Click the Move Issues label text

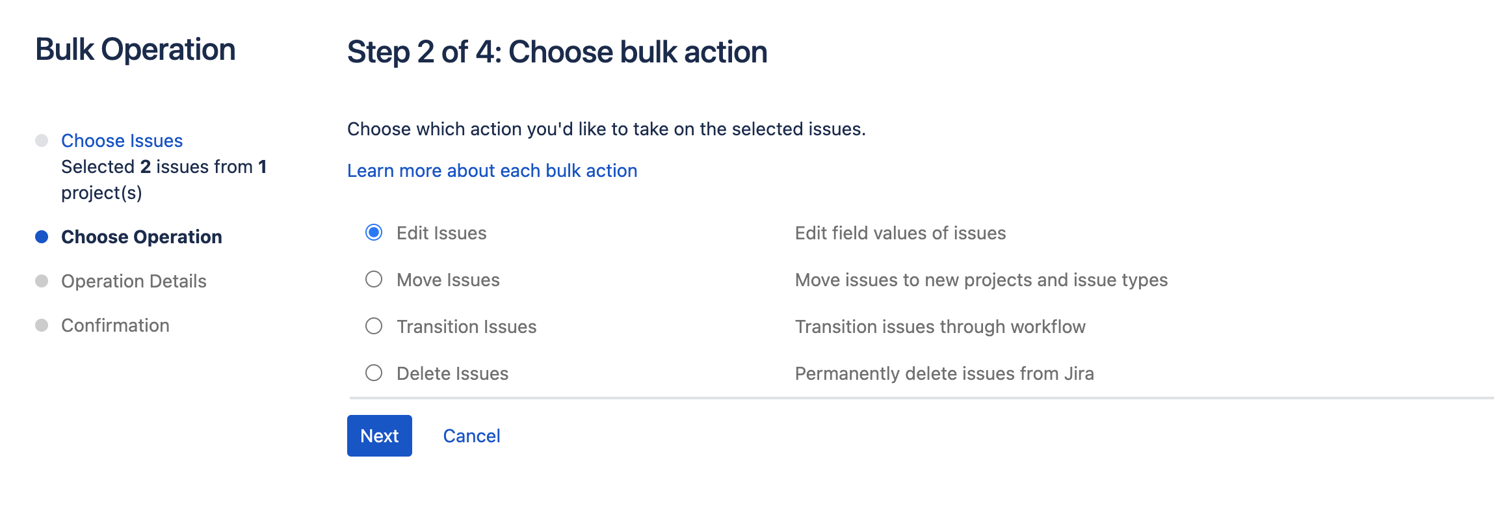(448, 280)
